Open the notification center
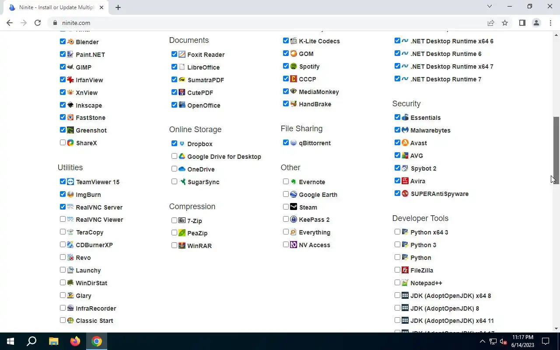 point(546,341)
